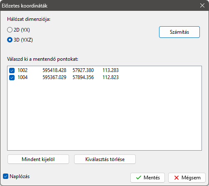Save points using the Mentés button label
The image size is (209, 186).
point(152,178)
